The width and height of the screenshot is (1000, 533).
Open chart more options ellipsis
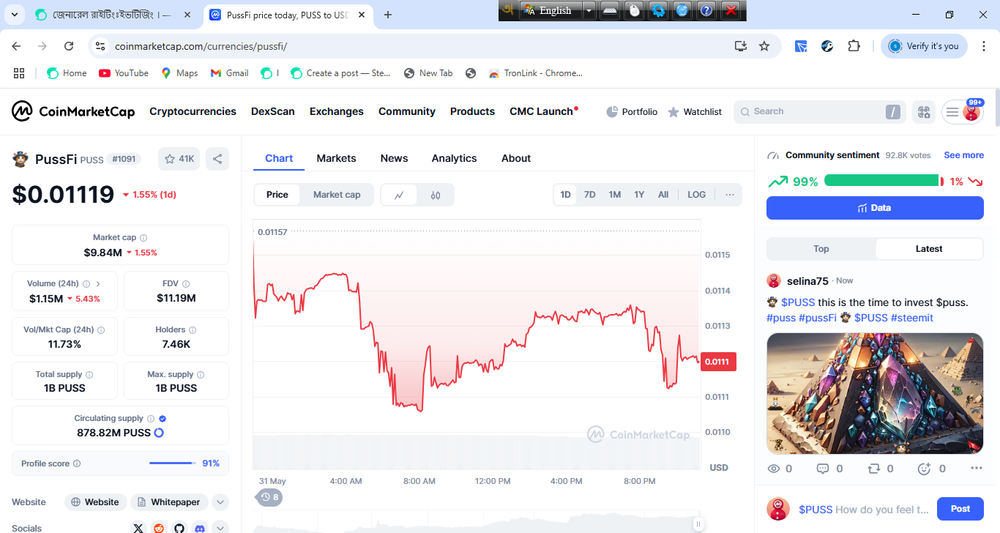pyautogui.click(x=730, y=195)
